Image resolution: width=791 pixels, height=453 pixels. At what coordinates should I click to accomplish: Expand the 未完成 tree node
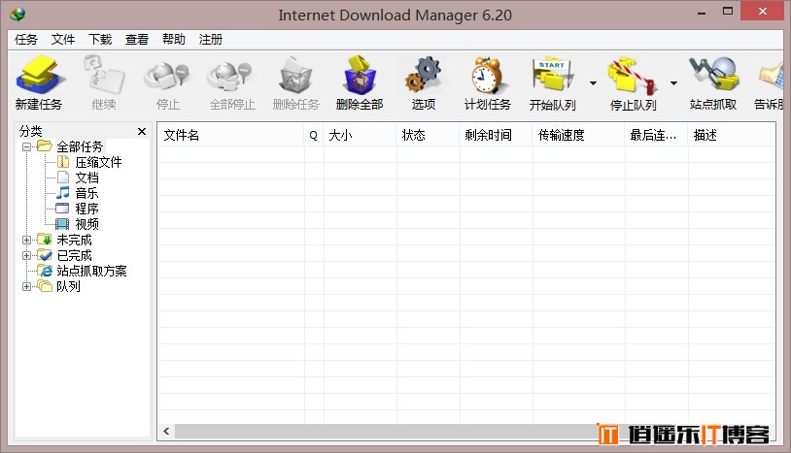[27, 241]
